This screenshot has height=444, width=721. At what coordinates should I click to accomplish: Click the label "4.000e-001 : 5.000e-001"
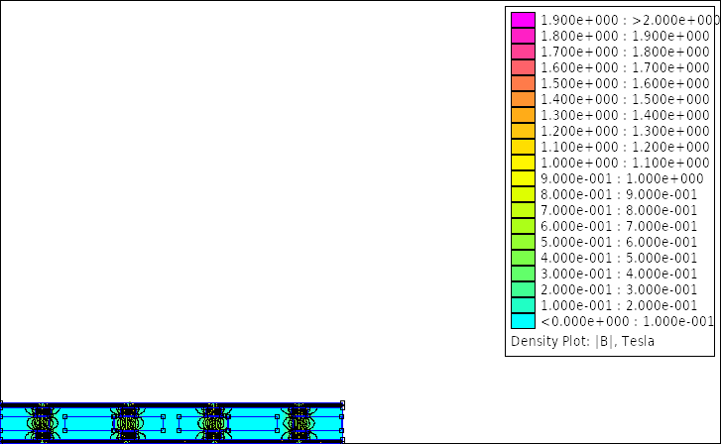point(619,258)
